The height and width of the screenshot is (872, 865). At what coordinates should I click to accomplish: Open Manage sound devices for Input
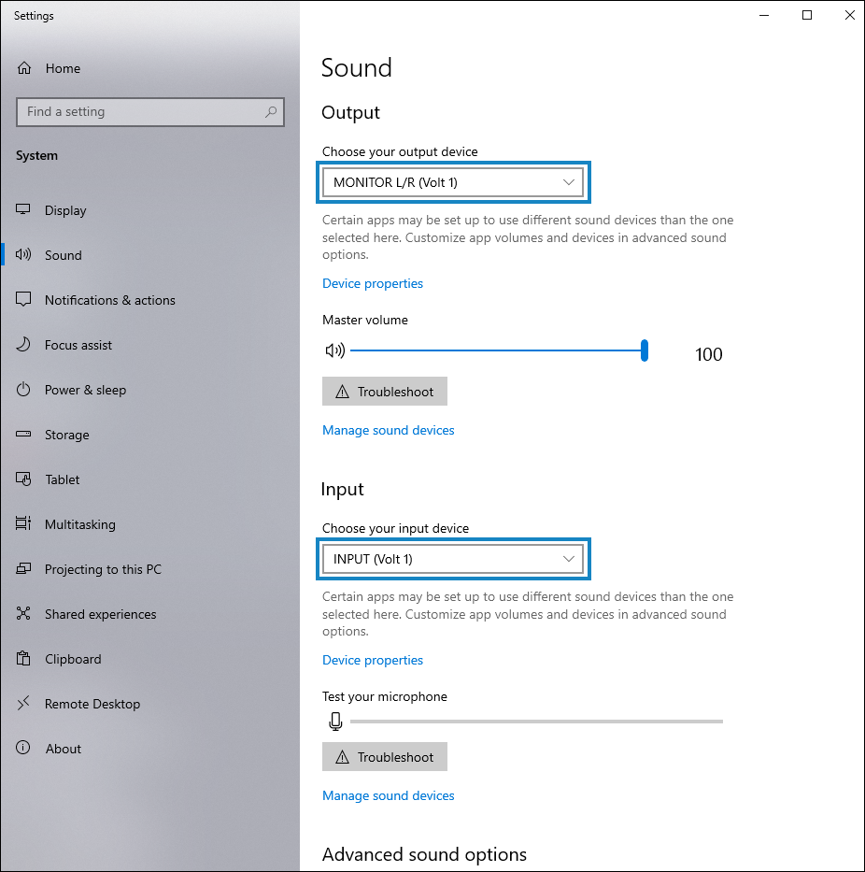388,795
